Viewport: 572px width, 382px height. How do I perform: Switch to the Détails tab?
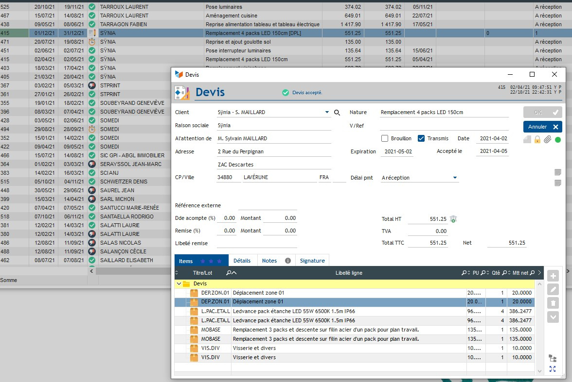(242, 261)
